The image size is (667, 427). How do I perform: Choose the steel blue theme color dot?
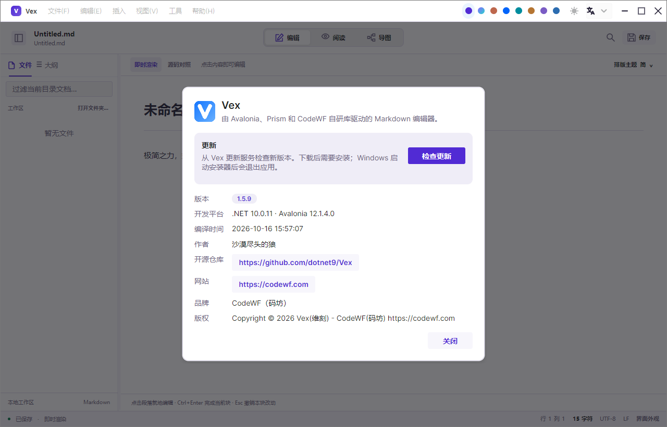[x=556, y=11]
